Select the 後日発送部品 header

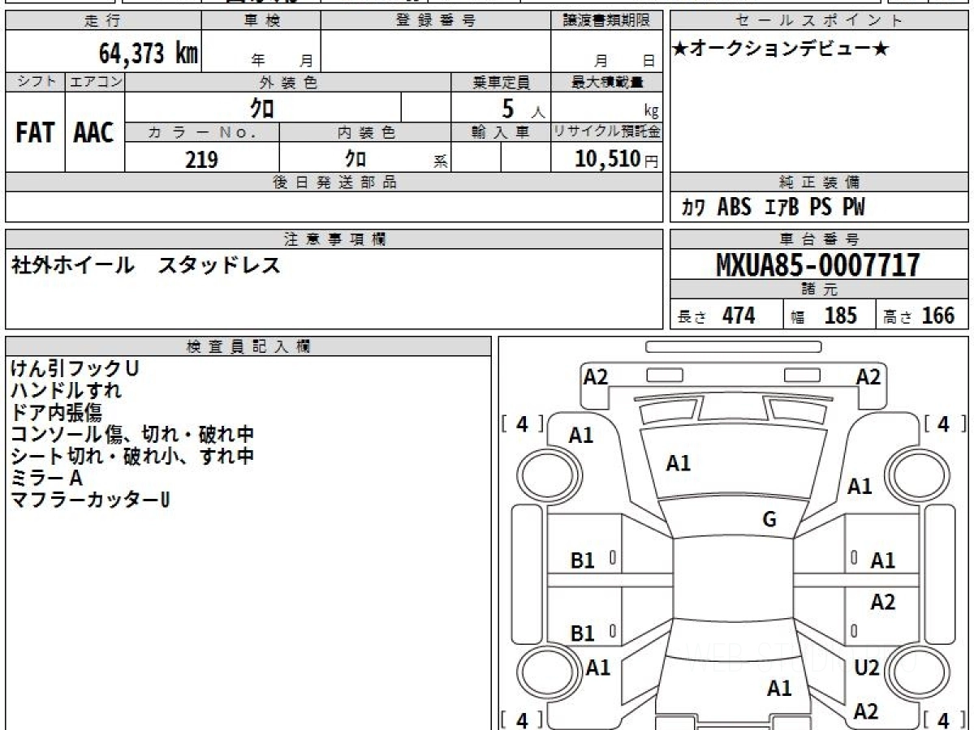pyautogui.click(x=334, y=182)
